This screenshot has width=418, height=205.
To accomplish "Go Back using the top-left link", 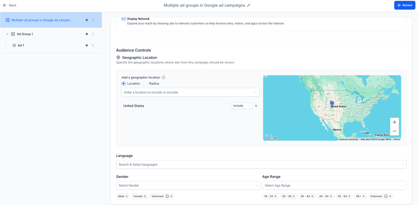I will (10, 5).
